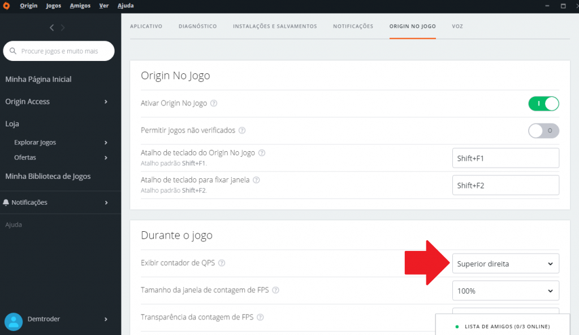Open the Jogos menu
Image resolution: width=579 pixels, height=335 pixels.
(54, 6)
